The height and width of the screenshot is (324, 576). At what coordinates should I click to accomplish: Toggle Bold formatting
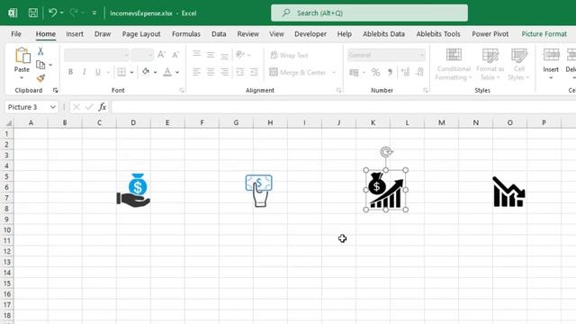point(70,72)
